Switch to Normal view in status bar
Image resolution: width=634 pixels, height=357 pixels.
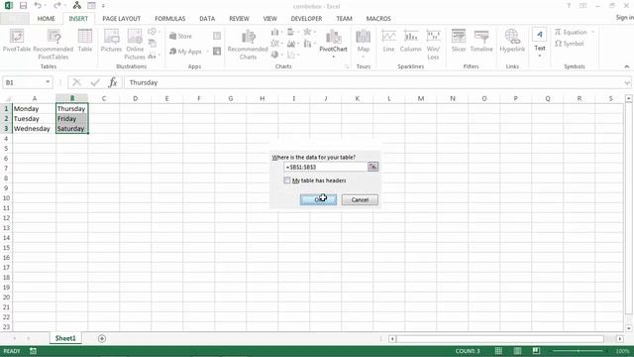498,351
